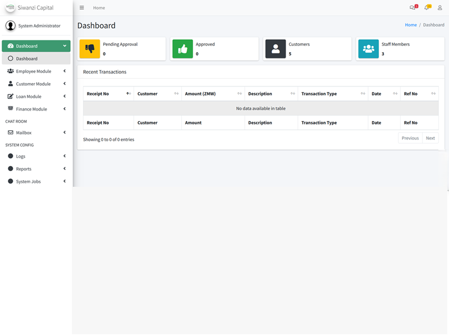Toggle sort order on the Receipt No column
The width and height of the screenshot is (449, 336).
pos(102,94)
